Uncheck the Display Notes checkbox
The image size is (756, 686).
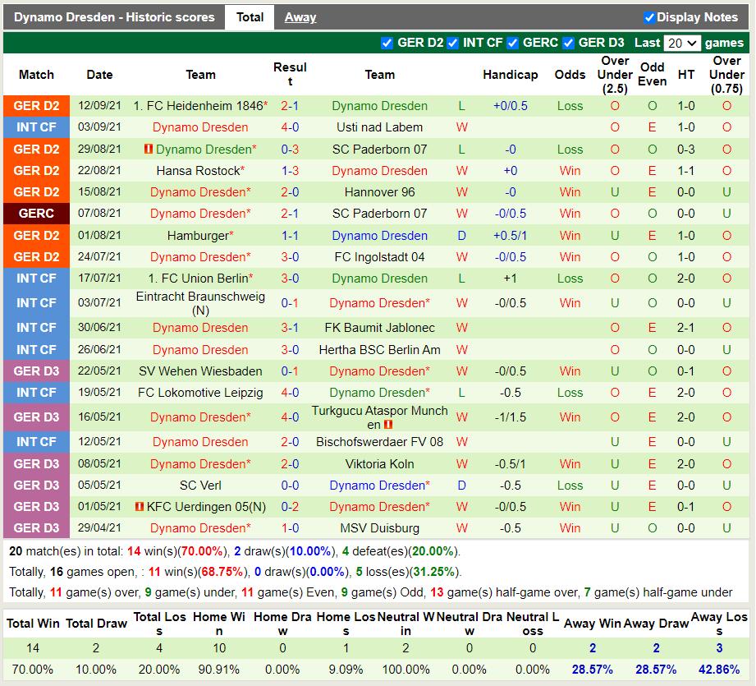point(649,17)
